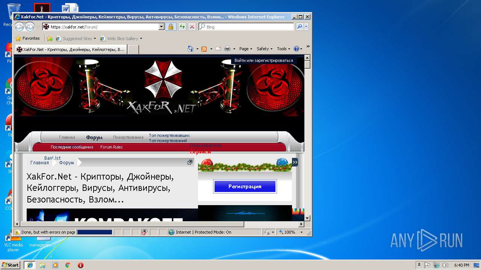Screen dimensions: 481x270
Task: Open the Форум navigation tab
Action: 94,137
